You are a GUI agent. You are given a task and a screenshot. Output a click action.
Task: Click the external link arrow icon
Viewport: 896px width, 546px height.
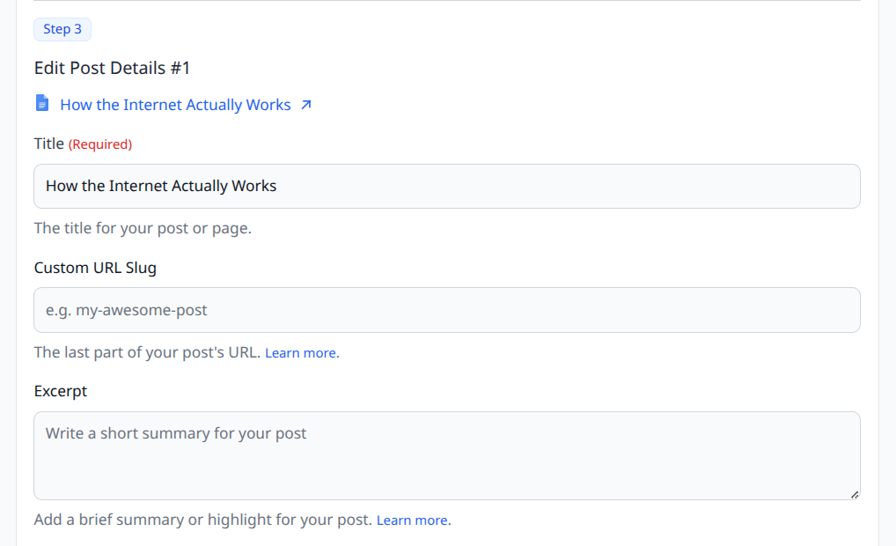306,105
